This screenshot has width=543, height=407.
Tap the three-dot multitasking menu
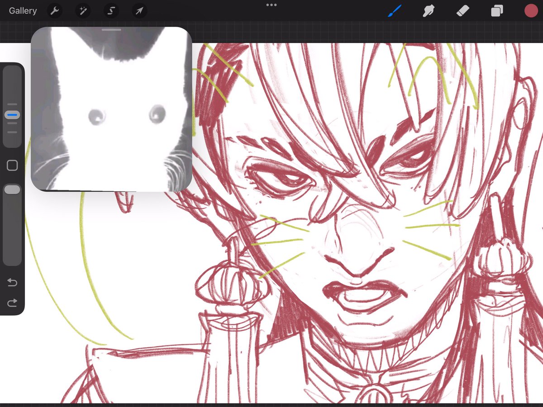[271, 5]
